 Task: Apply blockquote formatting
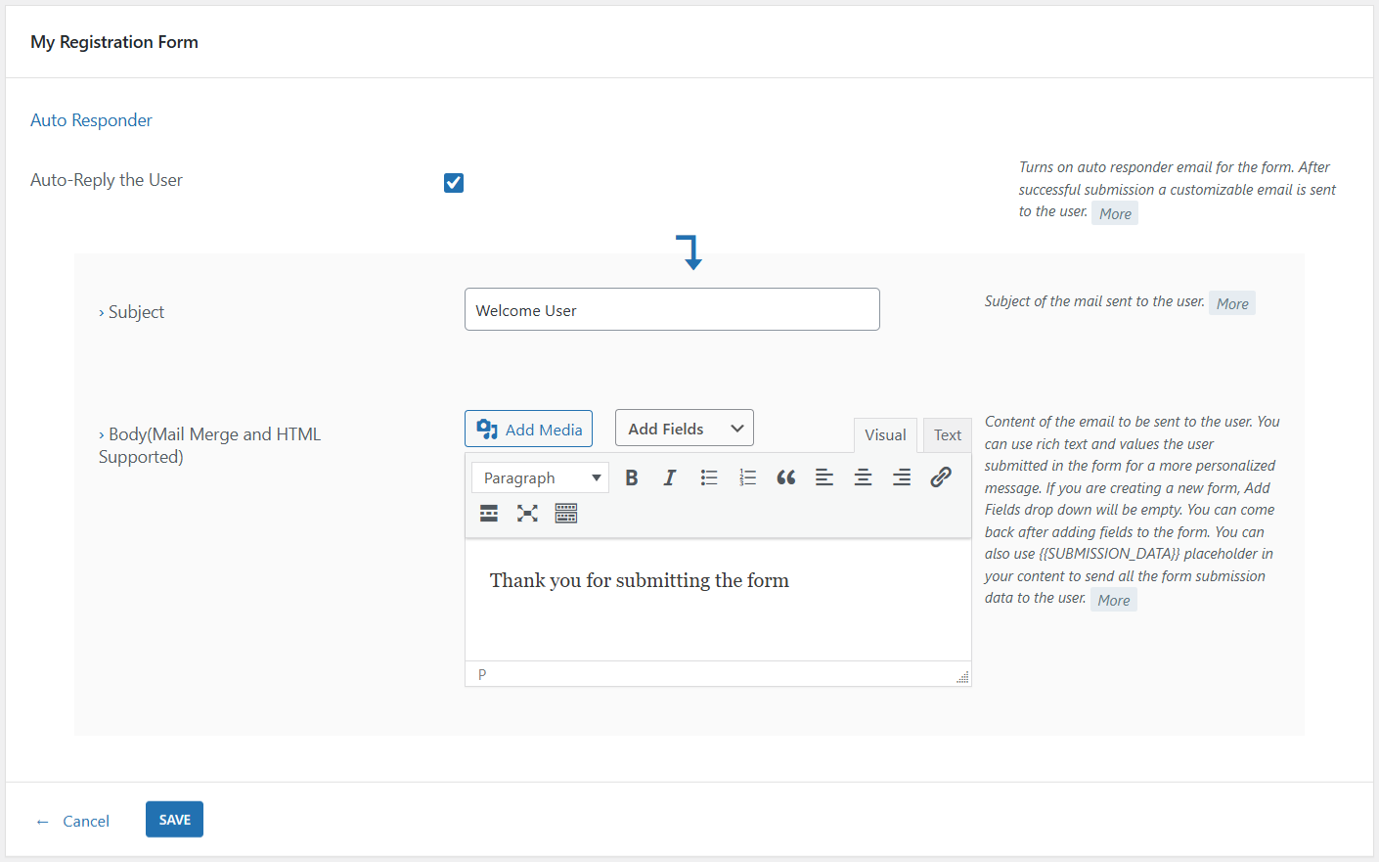tap(786, 477)
